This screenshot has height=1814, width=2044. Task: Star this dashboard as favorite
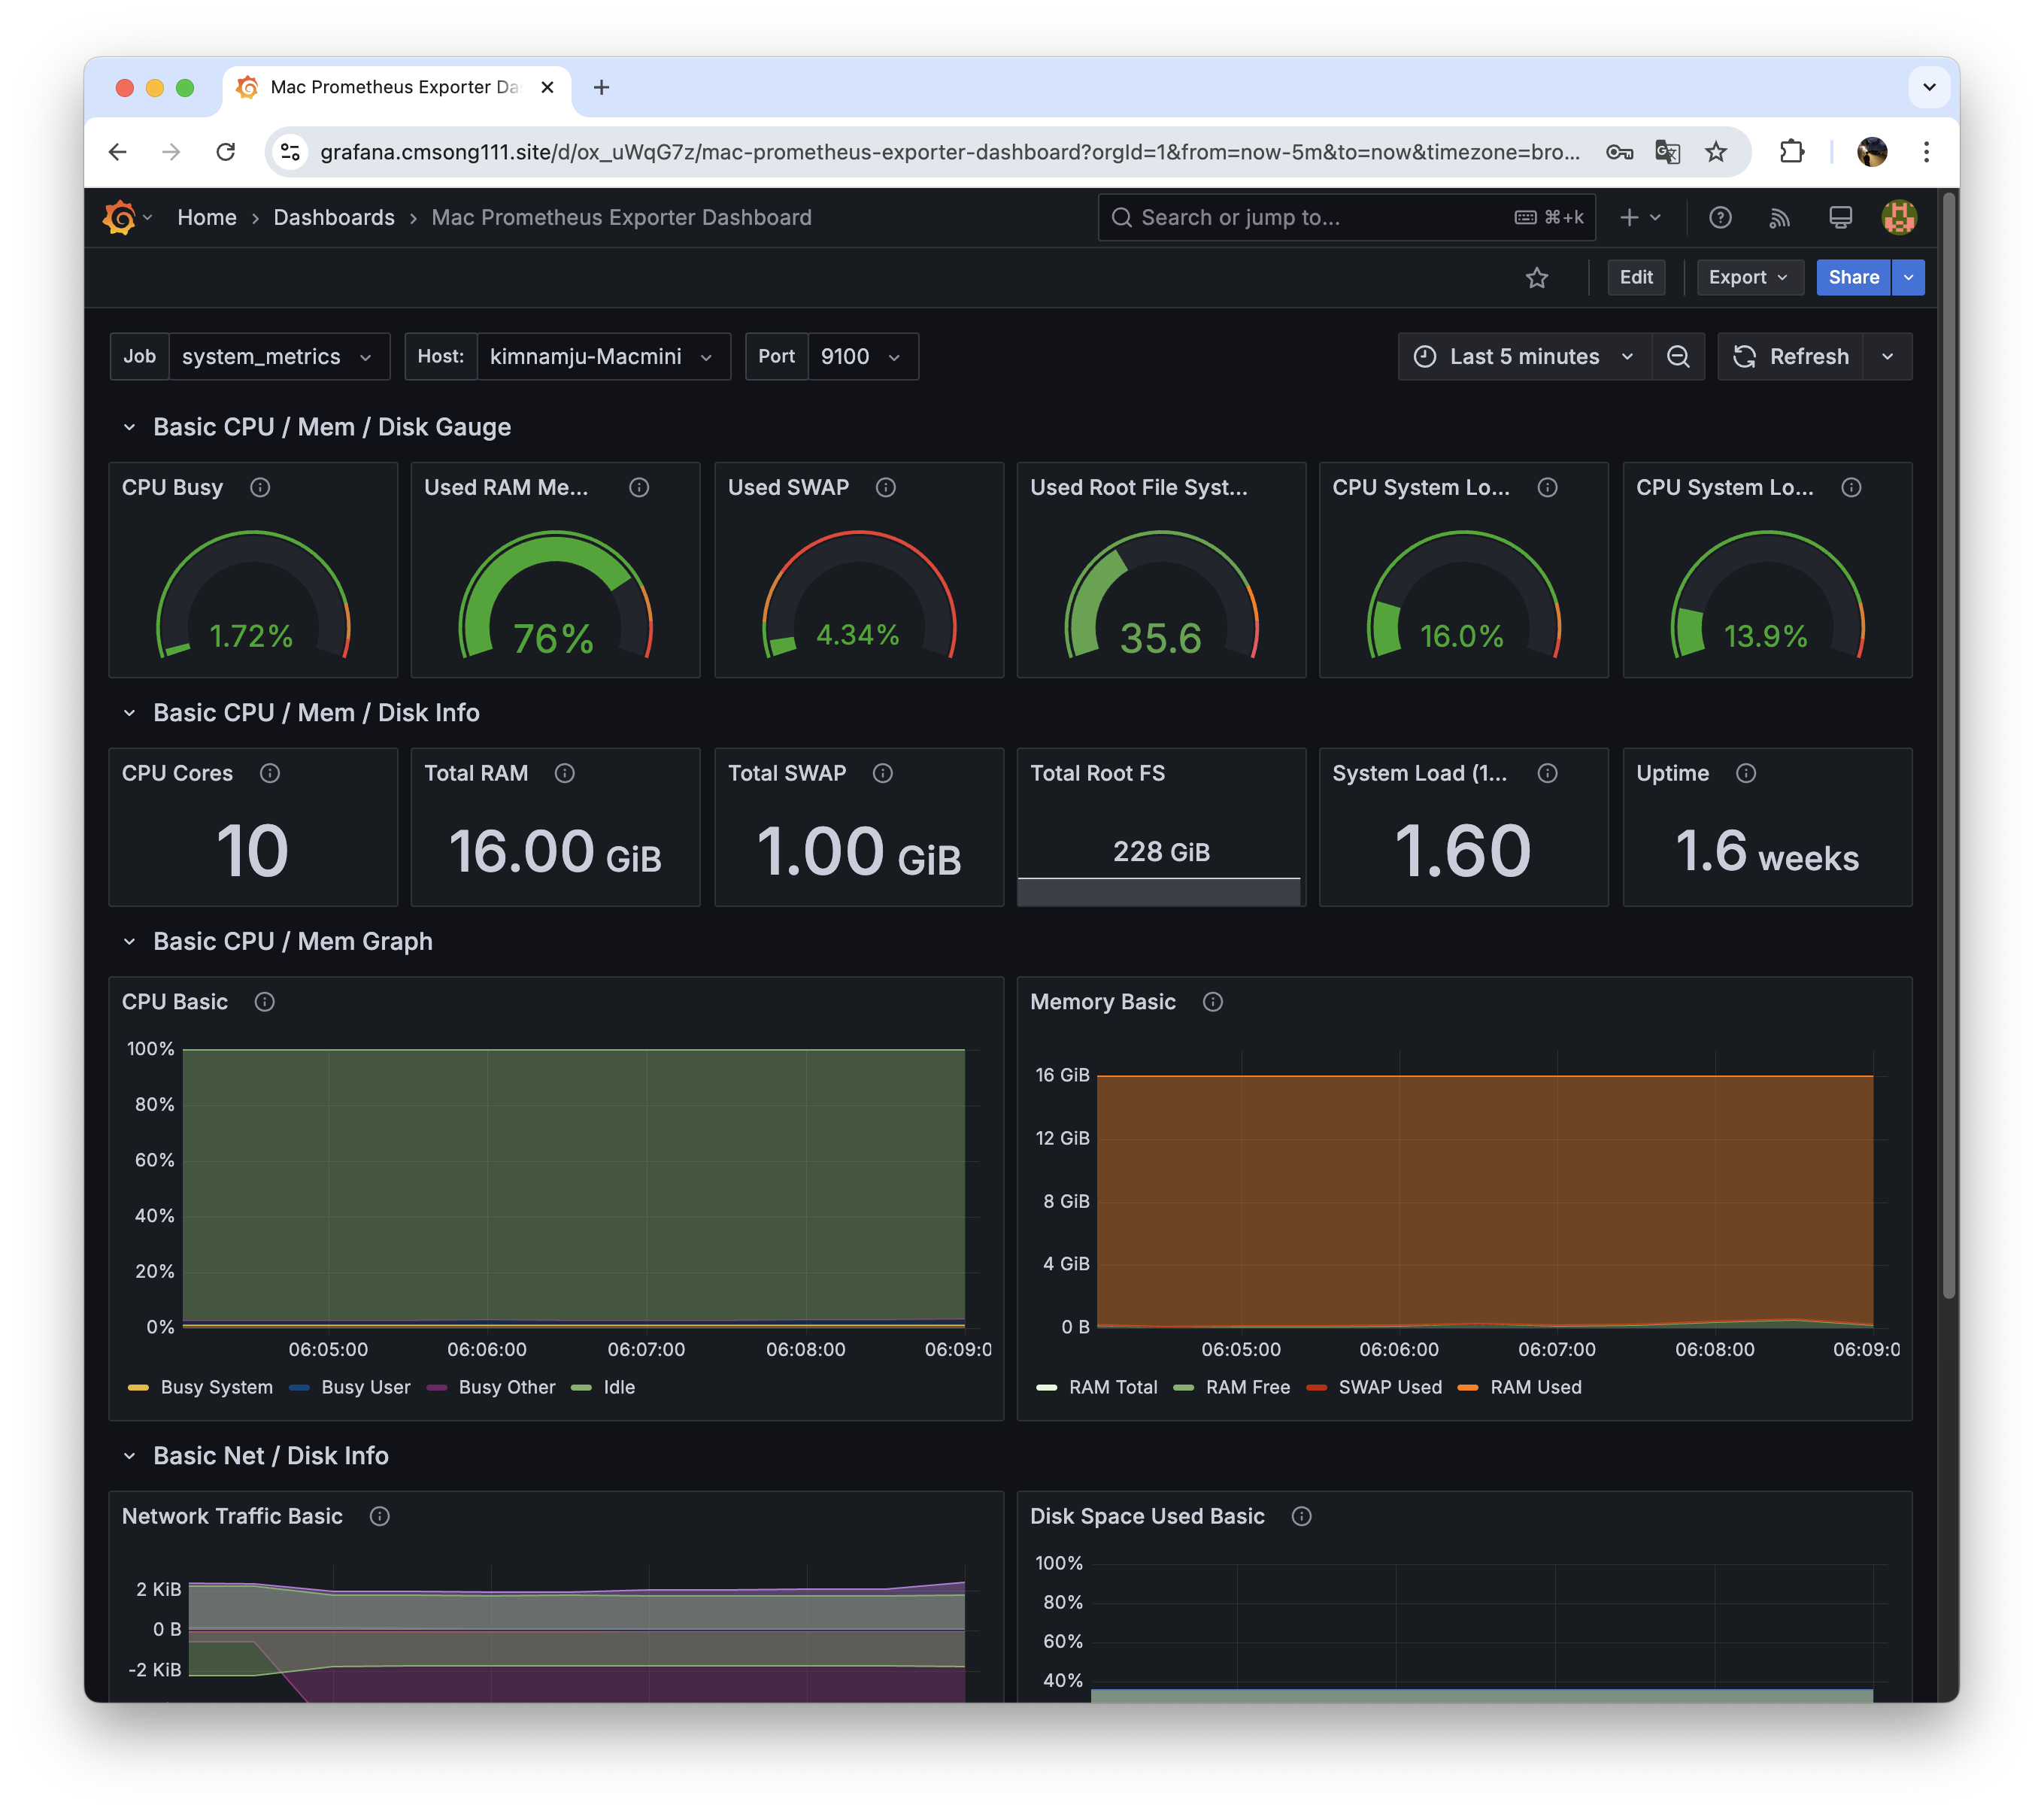1537,278
